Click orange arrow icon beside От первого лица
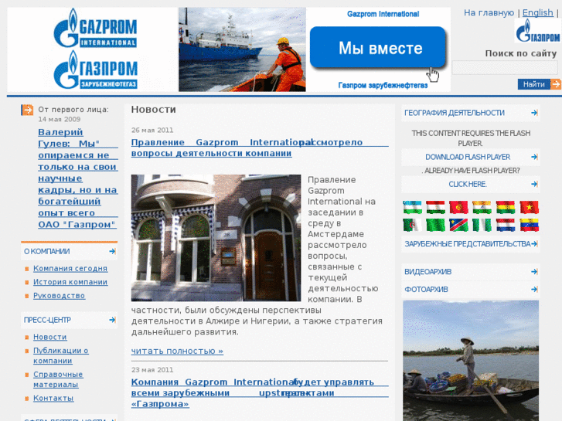The width and height of the screenshot is (562, 421). (27, 110)
